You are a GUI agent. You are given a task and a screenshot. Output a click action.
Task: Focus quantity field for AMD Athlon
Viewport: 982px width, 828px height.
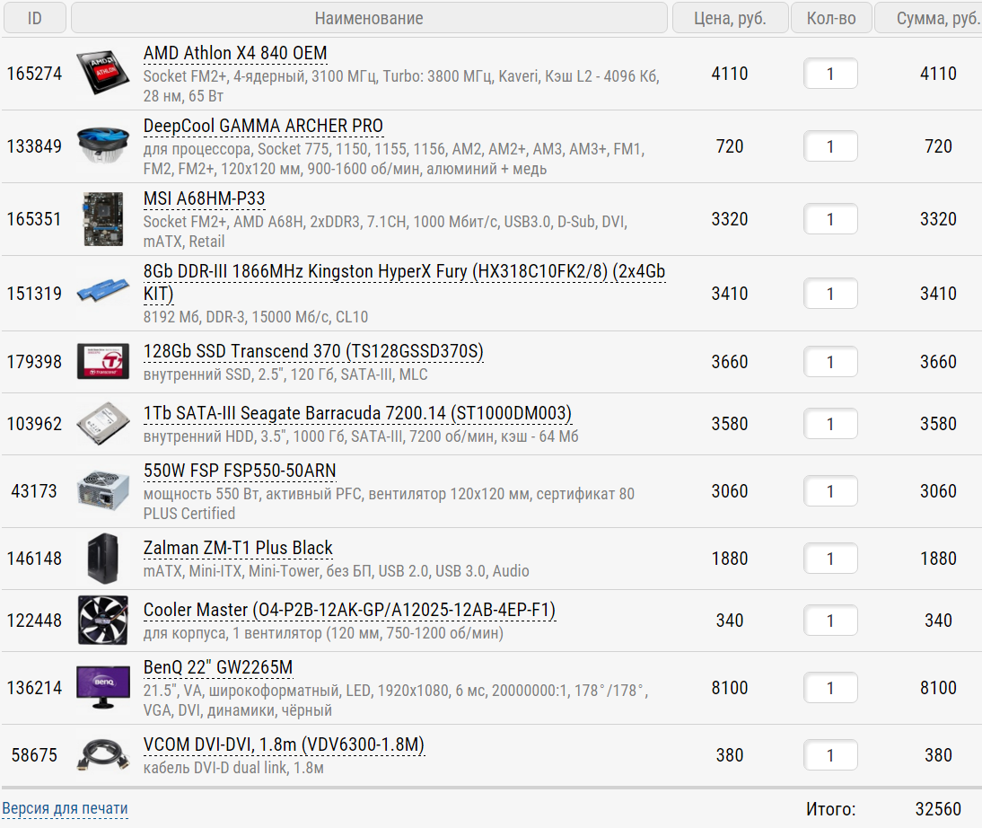pos(830,74)
